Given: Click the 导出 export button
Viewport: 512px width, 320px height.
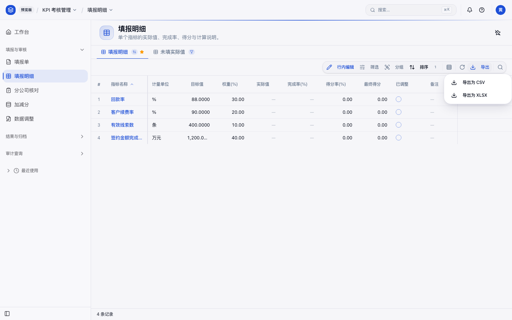Looking at the screenshot, I should [x=480, y=67].
